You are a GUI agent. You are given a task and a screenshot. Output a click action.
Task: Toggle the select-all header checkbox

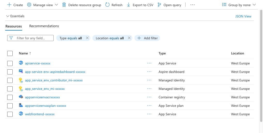tap(10, 53)
